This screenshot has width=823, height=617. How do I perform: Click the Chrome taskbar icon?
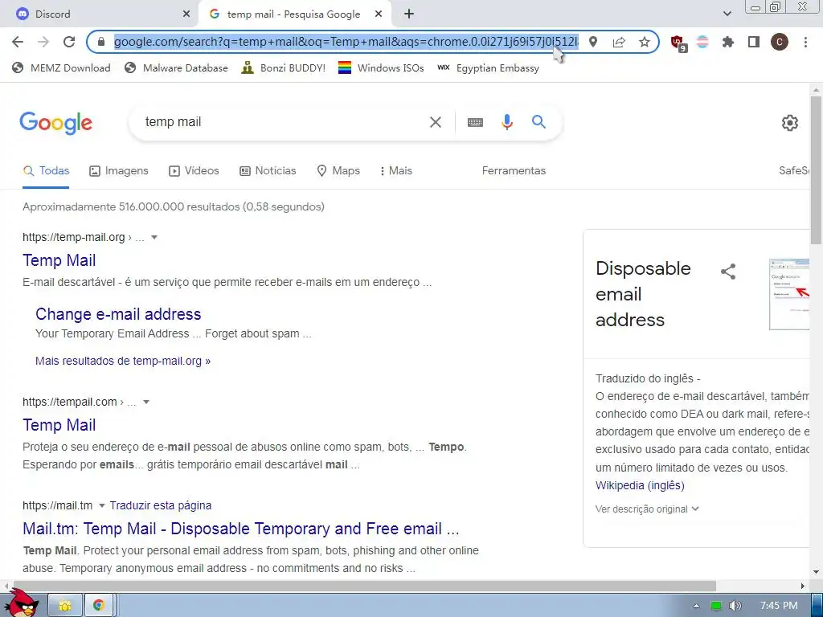(x=98, y=606)
